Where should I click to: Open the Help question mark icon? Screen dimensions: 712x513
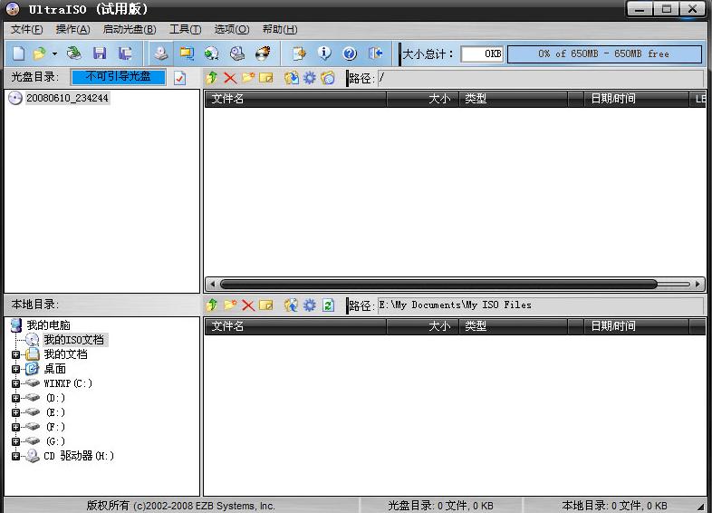pyautogui.click(x=350, y=54)
